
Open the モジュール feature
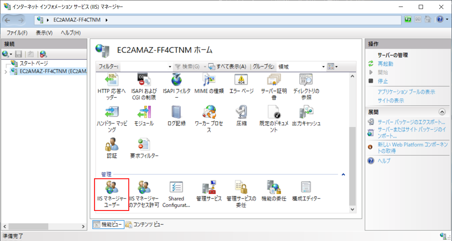tap(144, 116)
